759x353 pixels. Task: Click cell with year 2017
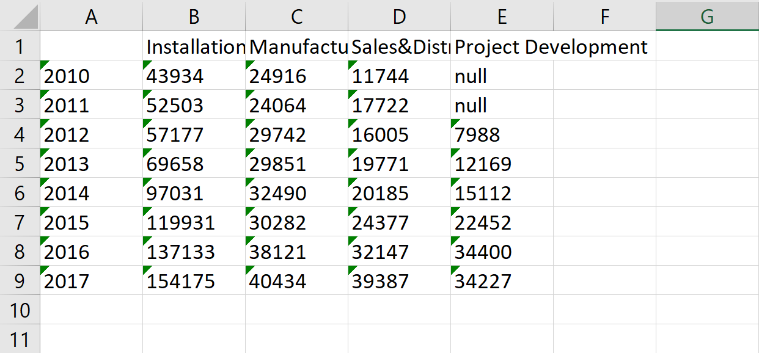pyautogui.click(x=91, y=281)
